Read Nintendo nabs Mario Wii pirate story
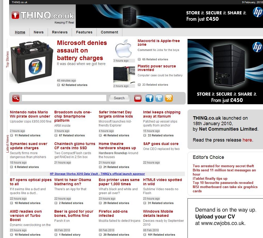The height and width of the screenshot is (238, 263). pyautogui.click(x=30, y=114)
